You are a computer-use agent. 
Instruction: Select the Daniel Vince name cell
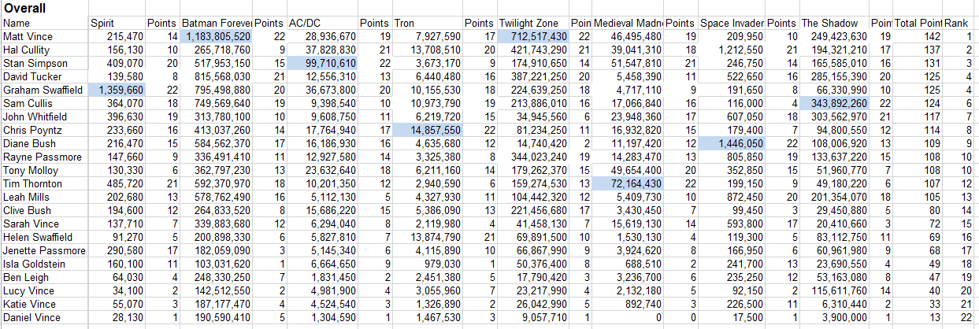click(44, 318)
